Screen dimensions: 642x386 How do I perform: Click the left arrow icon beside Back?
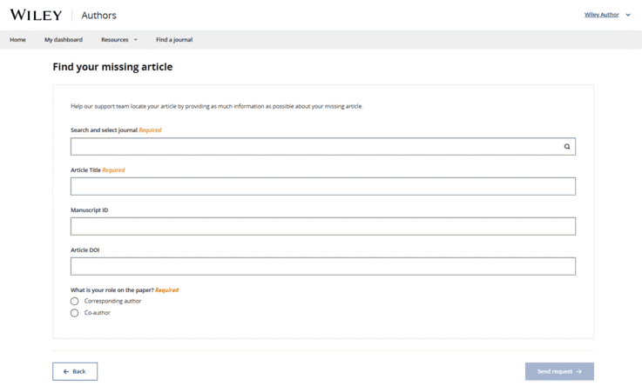pyautogui.click(x=66, y=371)
